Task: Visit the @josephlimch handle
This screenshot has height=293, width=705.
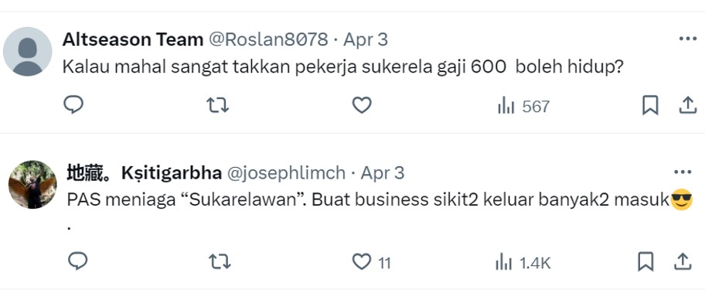Action: point(286,173)
